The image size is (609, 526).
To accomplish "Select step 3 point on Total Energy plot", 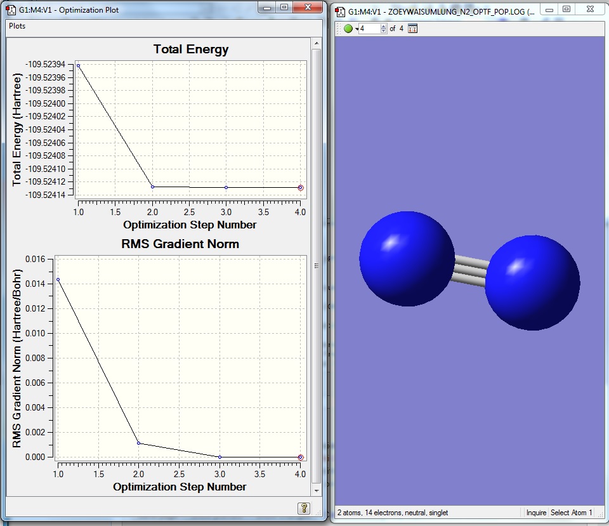I will [226, 187].
